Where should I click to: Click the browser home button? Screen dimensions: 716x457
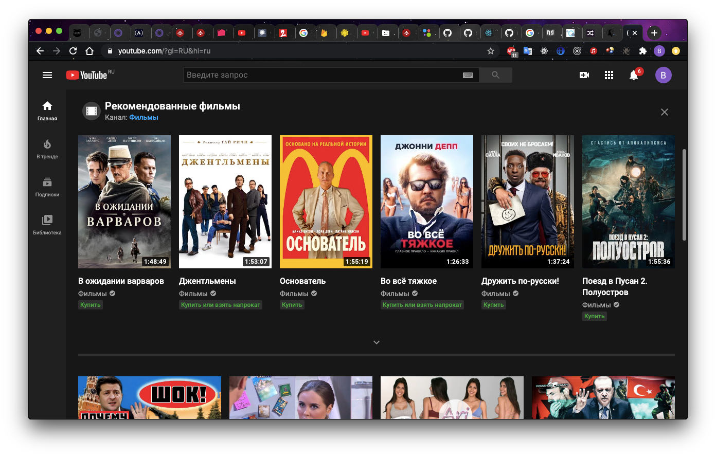(89, 51)
